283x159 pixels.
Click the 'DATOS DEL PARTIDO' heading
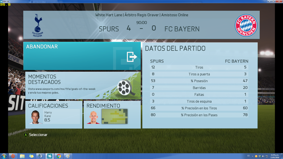[175, 49]
